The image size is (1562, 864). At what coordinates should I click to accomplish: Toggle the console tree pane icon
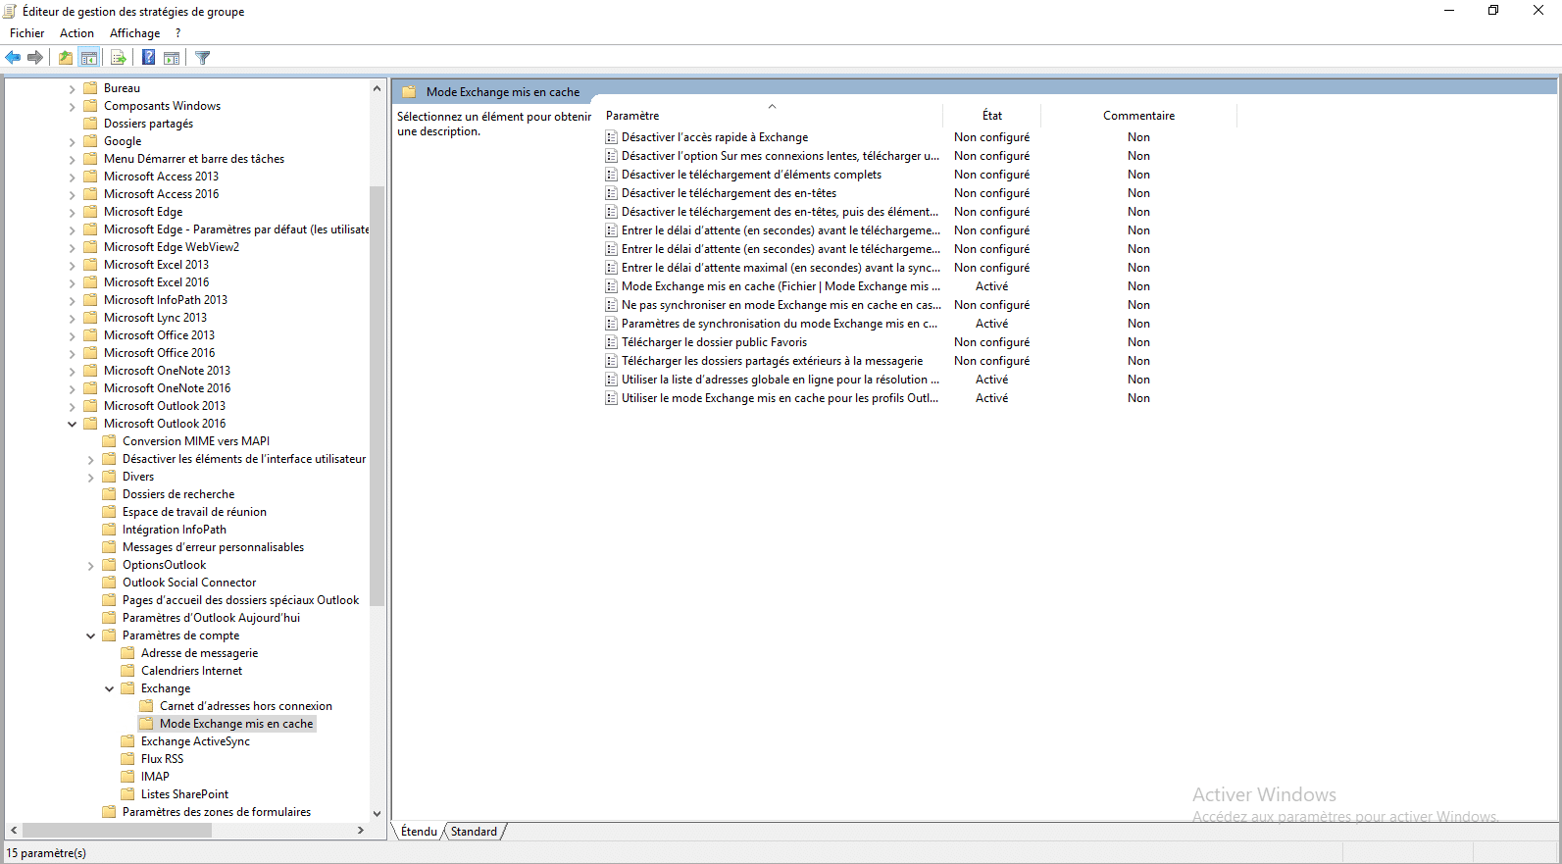[89, 58]
